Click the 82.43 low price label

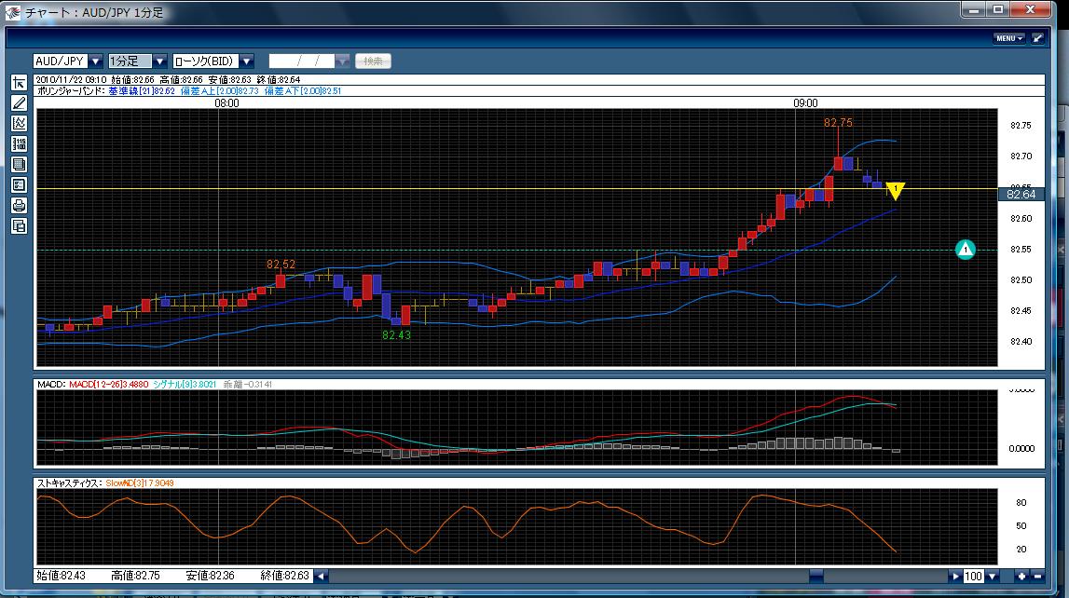(x=396, y=335)
